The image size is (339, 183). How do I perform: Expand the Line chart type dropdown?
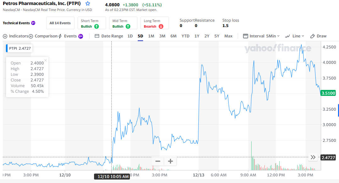[x=294, y=36]
